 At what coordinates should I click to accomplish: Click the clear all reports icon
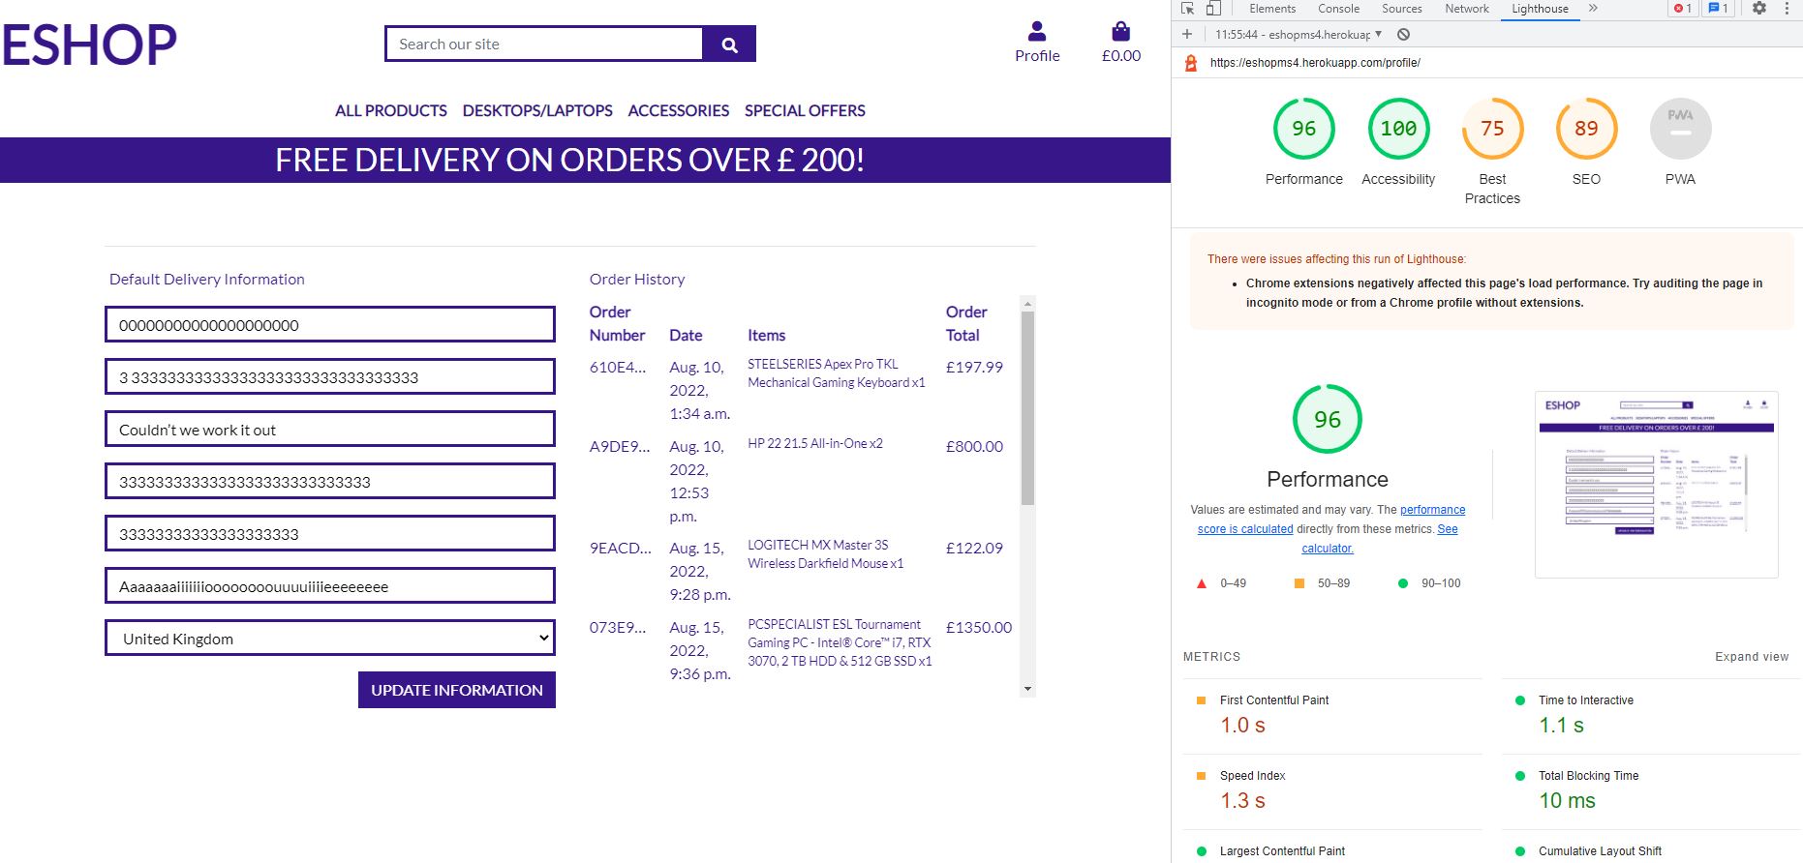[1403, 35]
